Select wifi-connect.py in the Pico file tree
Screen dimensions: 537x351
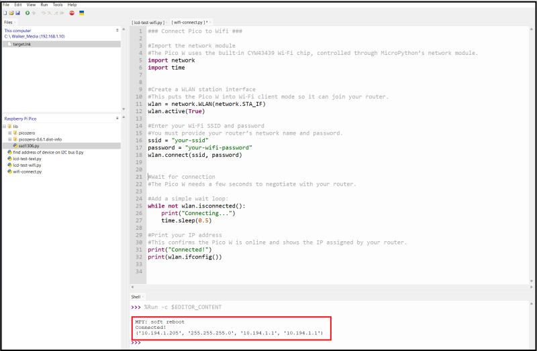pyautogui.click(x=62, y=172)
